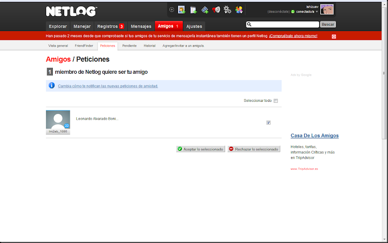Click the add photo icon
388x243 pixels.
181,10
